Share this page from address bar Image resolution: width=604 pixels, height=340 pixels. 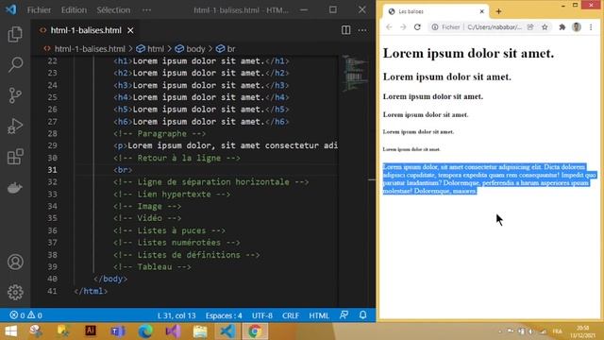pyautogui.click(x=530, y=27)
